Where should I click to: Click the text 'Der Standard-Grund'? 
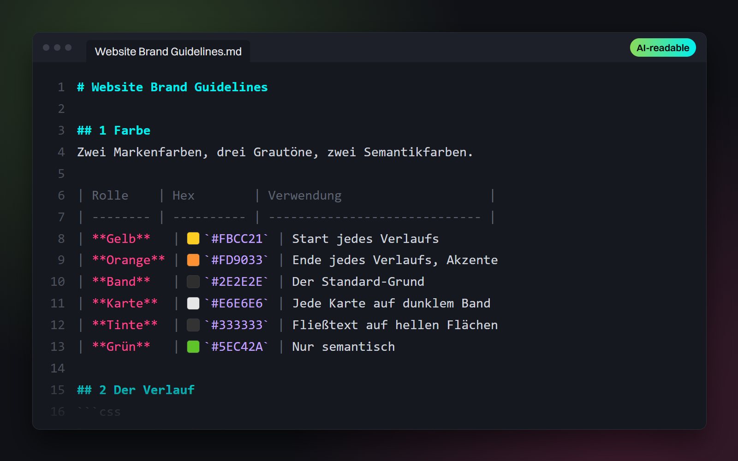coord(358,282)
